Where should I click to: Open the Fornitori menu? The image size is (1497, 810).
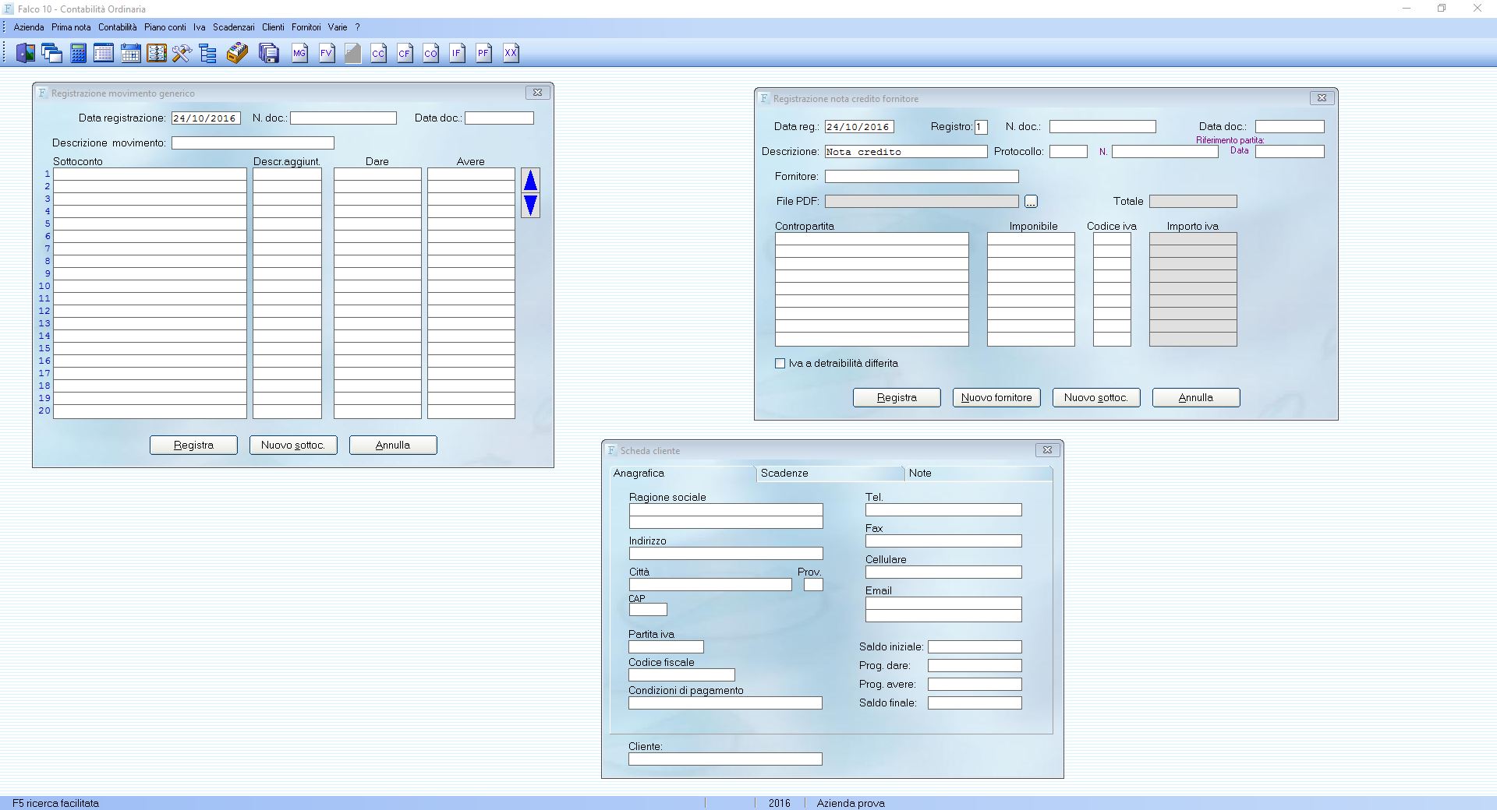[306, 27]
